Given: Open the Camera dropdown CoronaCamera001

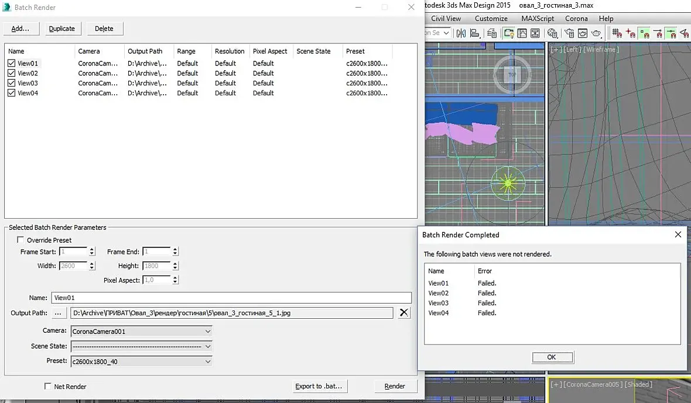Looking at the screenshot, I should pos(141,332).
